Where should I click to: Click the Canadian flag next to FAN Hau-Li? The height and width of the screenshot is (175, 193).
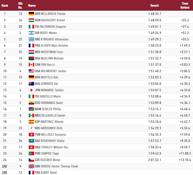tap(31, 65)
